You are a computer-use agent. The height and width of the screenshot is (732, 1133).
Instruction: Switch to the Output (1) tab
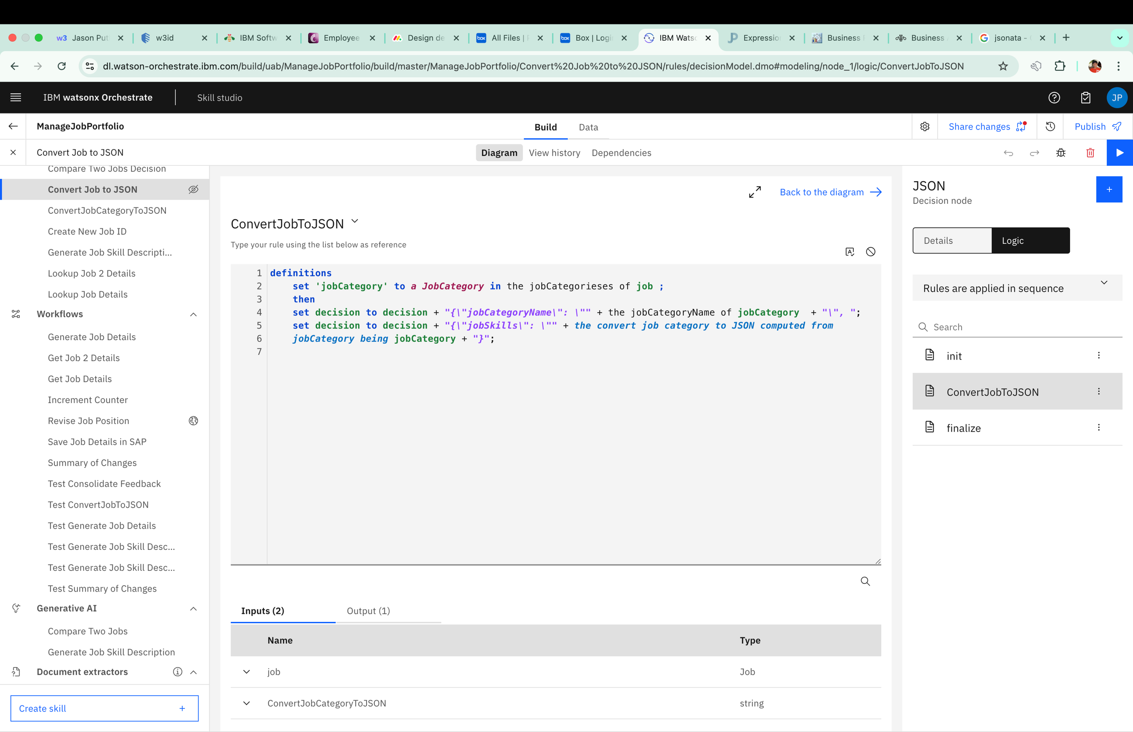click(368, 611)
